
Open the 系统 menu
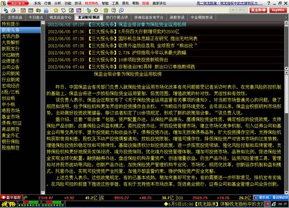click(38, 3)
